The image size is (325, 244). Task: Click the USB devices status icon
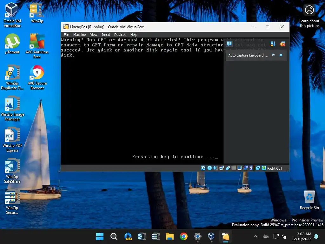click(x=228, y=168)
